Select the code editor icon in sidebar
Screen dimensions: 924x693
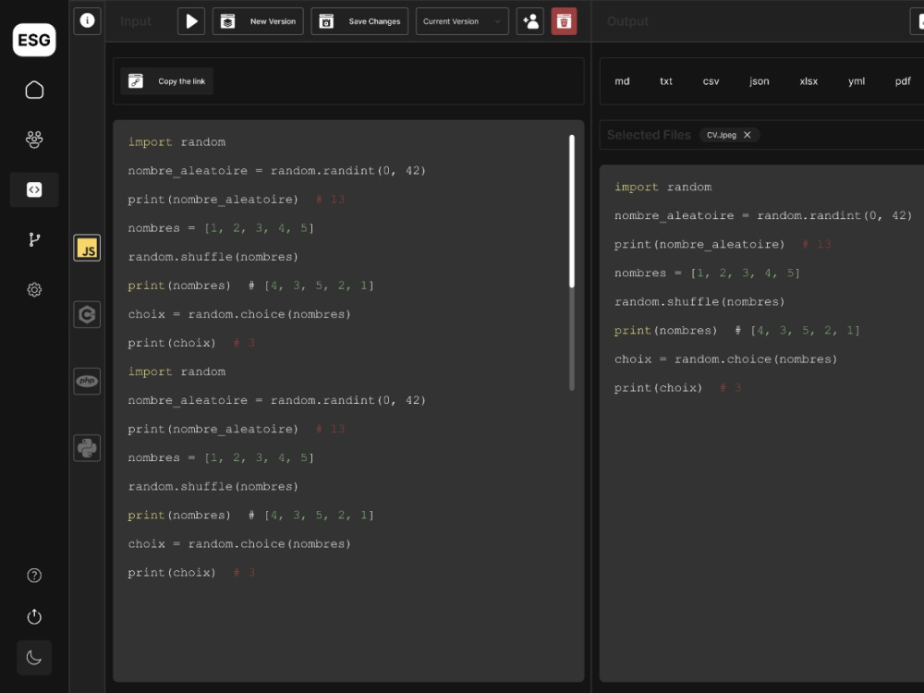point(34,189)
